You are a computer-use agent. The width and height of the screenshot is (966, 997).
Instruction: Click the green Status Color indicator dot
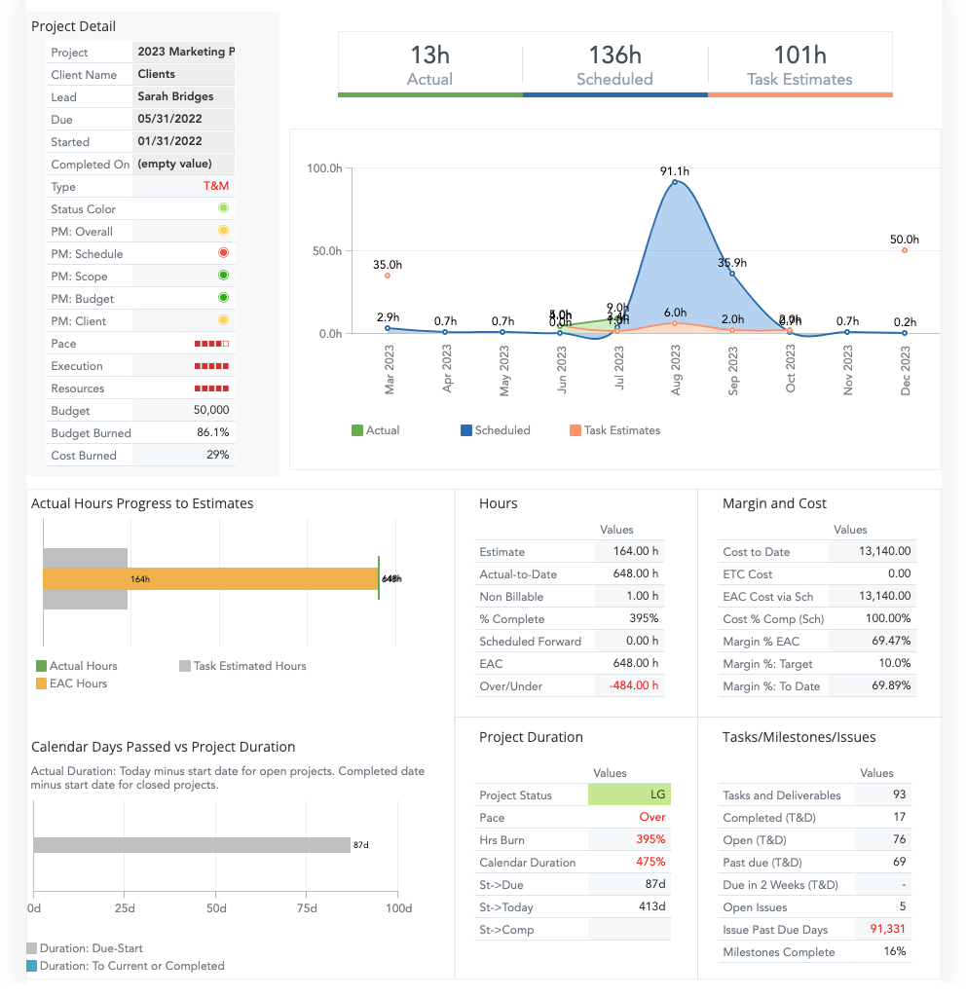click(223, 208)
